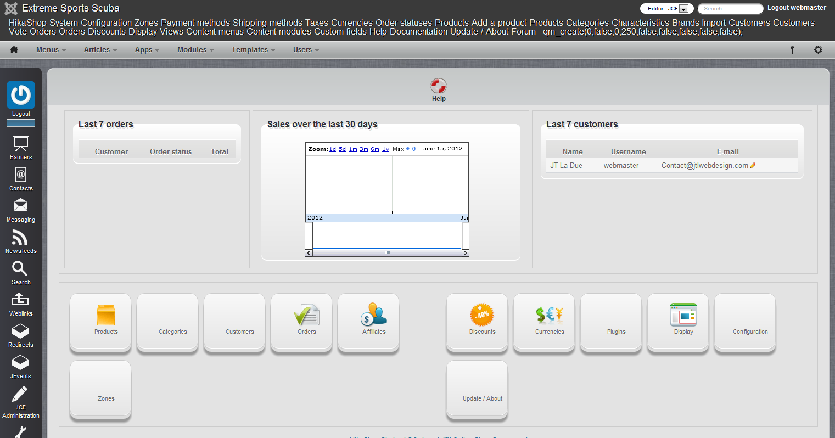835x438 pixels.
Task: Expand the Templates dropdown menu
Action: coord(254,49)
